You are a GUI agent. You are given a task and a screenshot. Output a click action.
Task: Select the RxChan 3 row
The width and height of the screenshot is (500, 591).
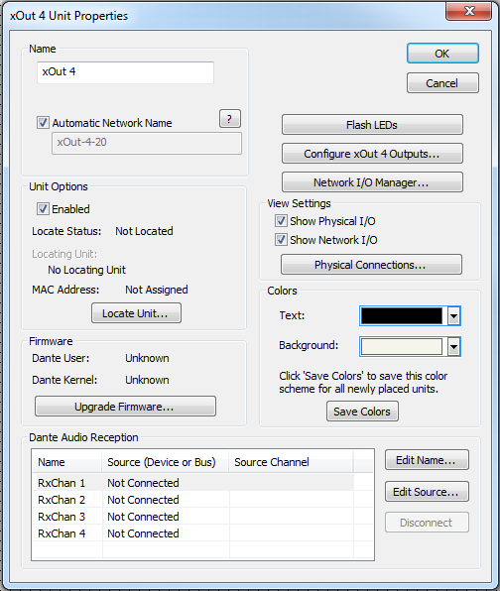coord(193,517)
